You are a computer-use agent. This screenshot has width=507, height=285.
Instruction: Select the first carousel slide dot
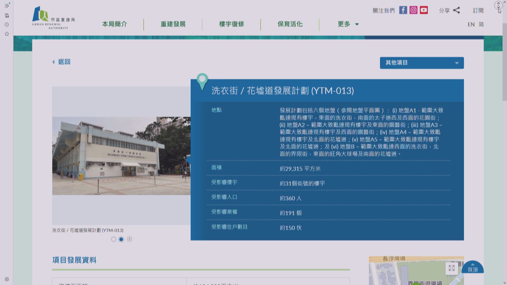[114, 239]
